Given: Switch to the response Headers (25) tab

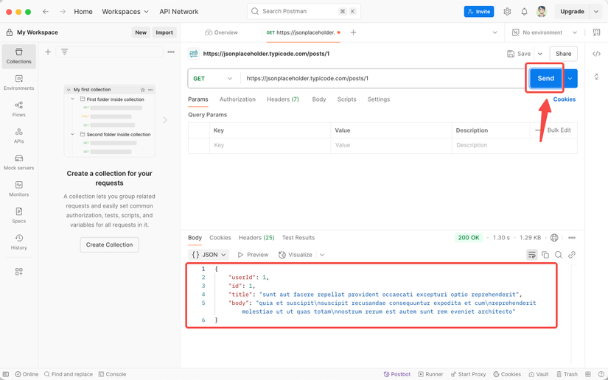Looking at the screenshot, I should tap(256, 238).
